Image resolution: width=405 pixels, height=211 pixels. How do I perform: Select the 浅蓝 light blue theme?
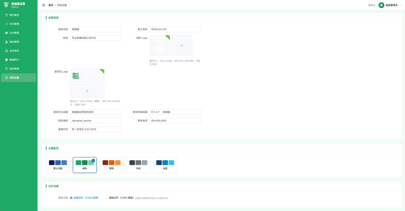[x=165, y=165]
